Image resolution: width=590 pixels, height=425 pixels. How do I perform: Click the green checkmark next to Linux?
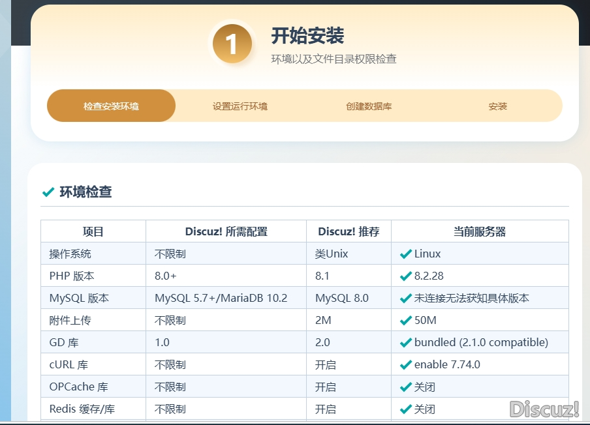pos(406,254)
